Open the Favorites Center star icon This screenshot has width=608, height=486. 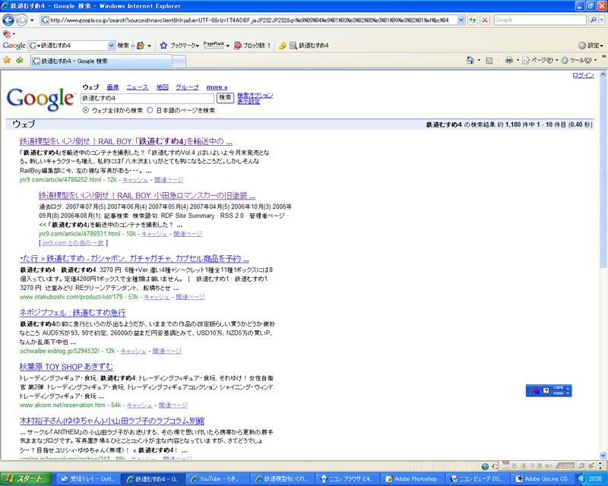pos(7,60)
